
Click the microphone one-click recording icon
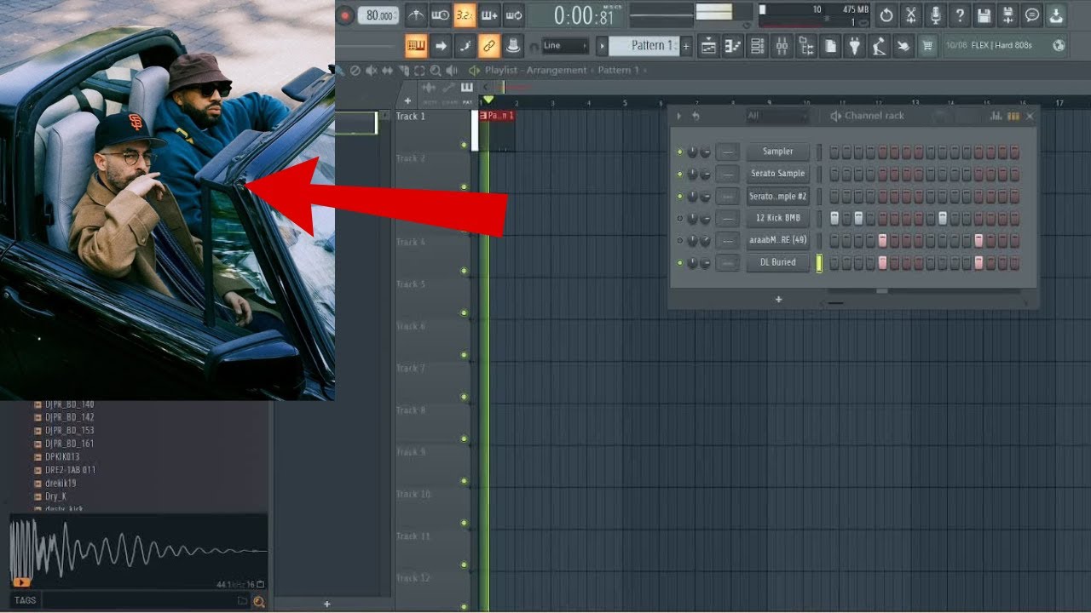(x=936, y=15)
